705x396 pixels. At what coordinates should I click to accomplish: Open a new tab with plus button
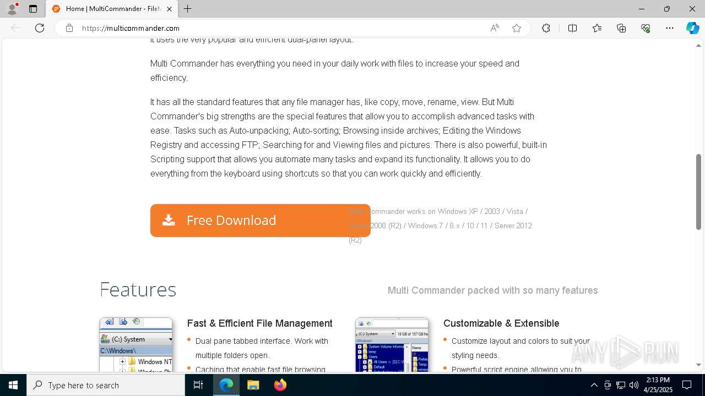coord(188,9)
